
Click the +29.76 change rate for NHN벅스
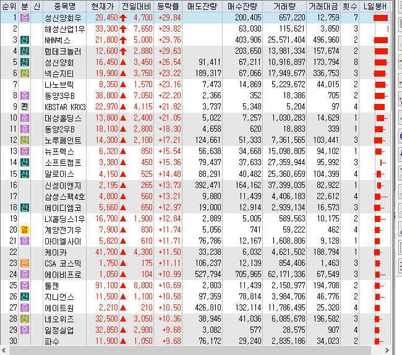(169, 40)
